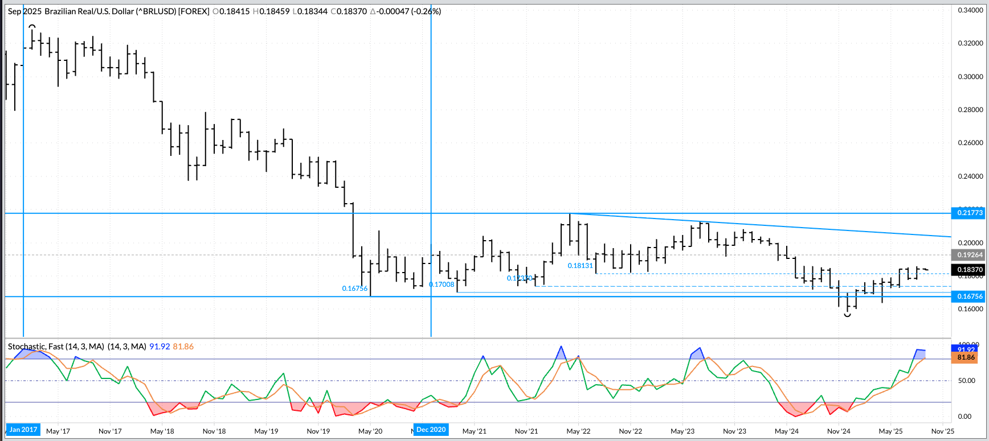Click the gray 0.19264 price axis tag

[x=969, y=255]
